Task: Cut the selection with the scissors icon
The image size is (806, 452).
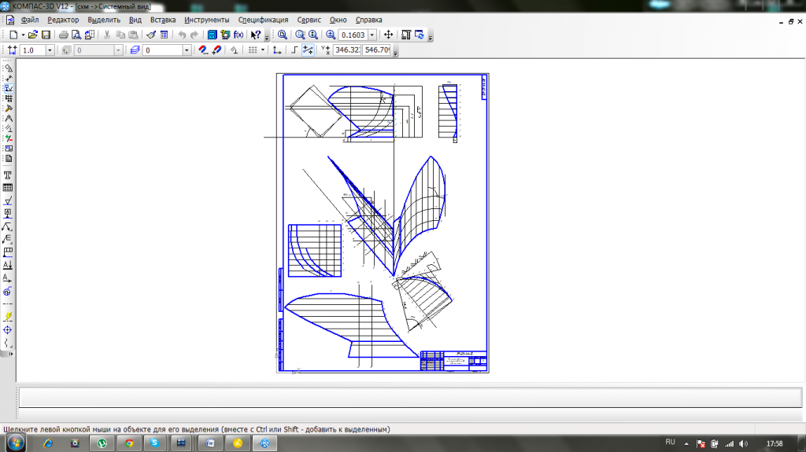Action: (107, 35)
